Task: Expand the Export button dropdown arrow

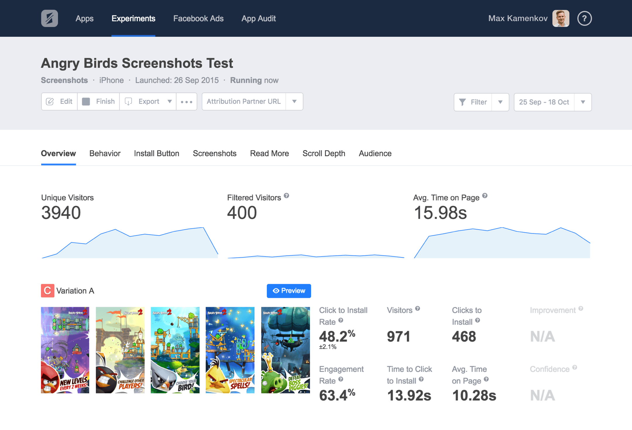Action: tap(170, 102)
